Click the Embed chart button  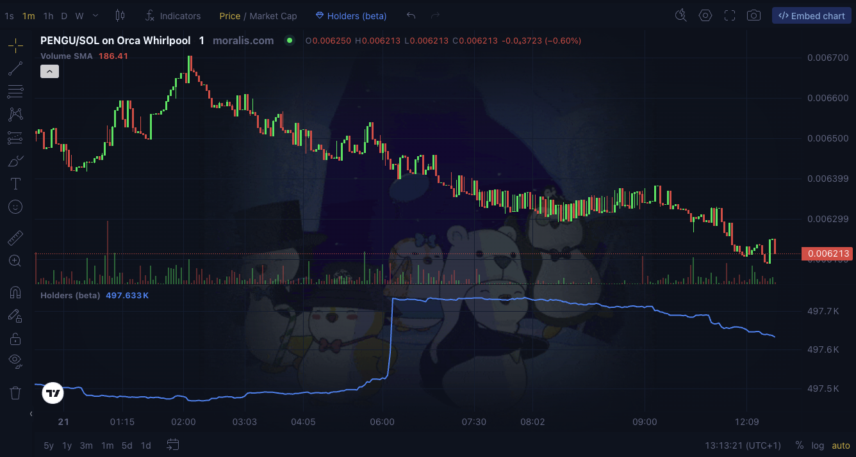click(x=811, y=15)
